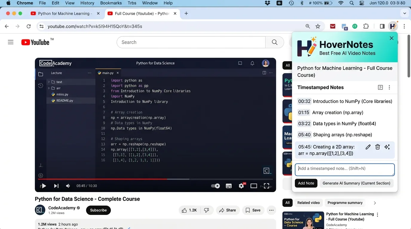This screenshot has height=229, width=411.
Task: Close the Full Course (Youtube) browser tab
Action: pos(175,13)
